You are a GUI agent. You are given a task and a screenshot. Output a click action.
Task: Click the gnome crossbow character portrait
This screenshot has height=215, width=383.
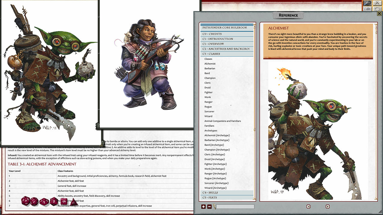pos(147,64)
